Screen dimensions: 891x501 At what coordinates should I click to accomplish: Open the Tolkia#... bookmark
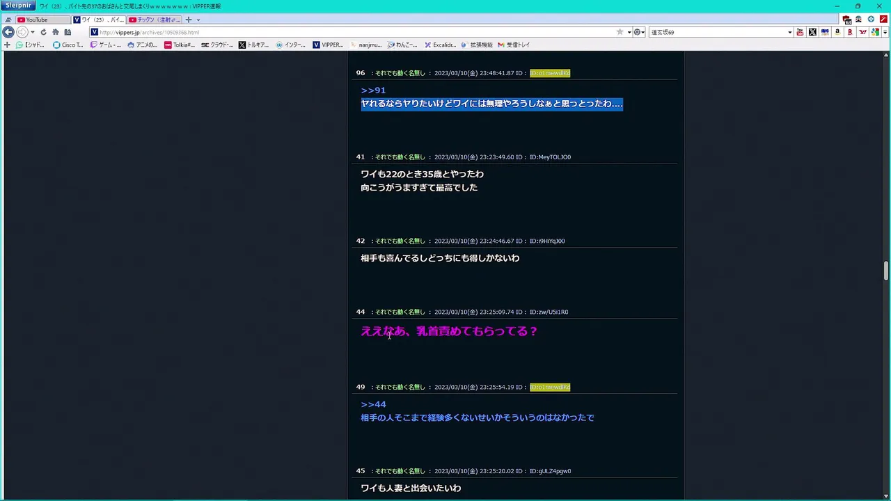(x=180, y=45)
